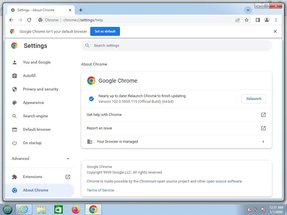The width and height of the screenshot is (287, 215).
Task: Dismiss the default browser infobar
Action: [x=275, y=31]
